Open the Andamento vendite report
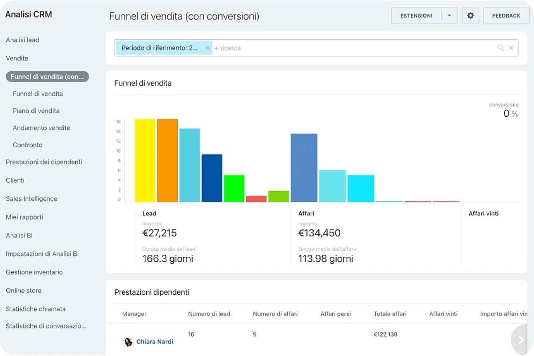 (44, 128)
